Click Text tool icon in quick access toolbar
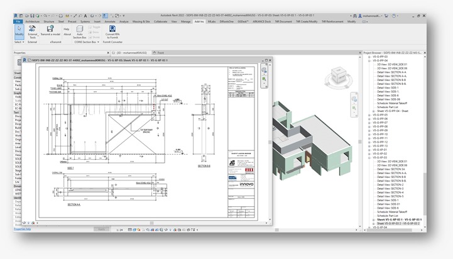 tap(85, 16)
